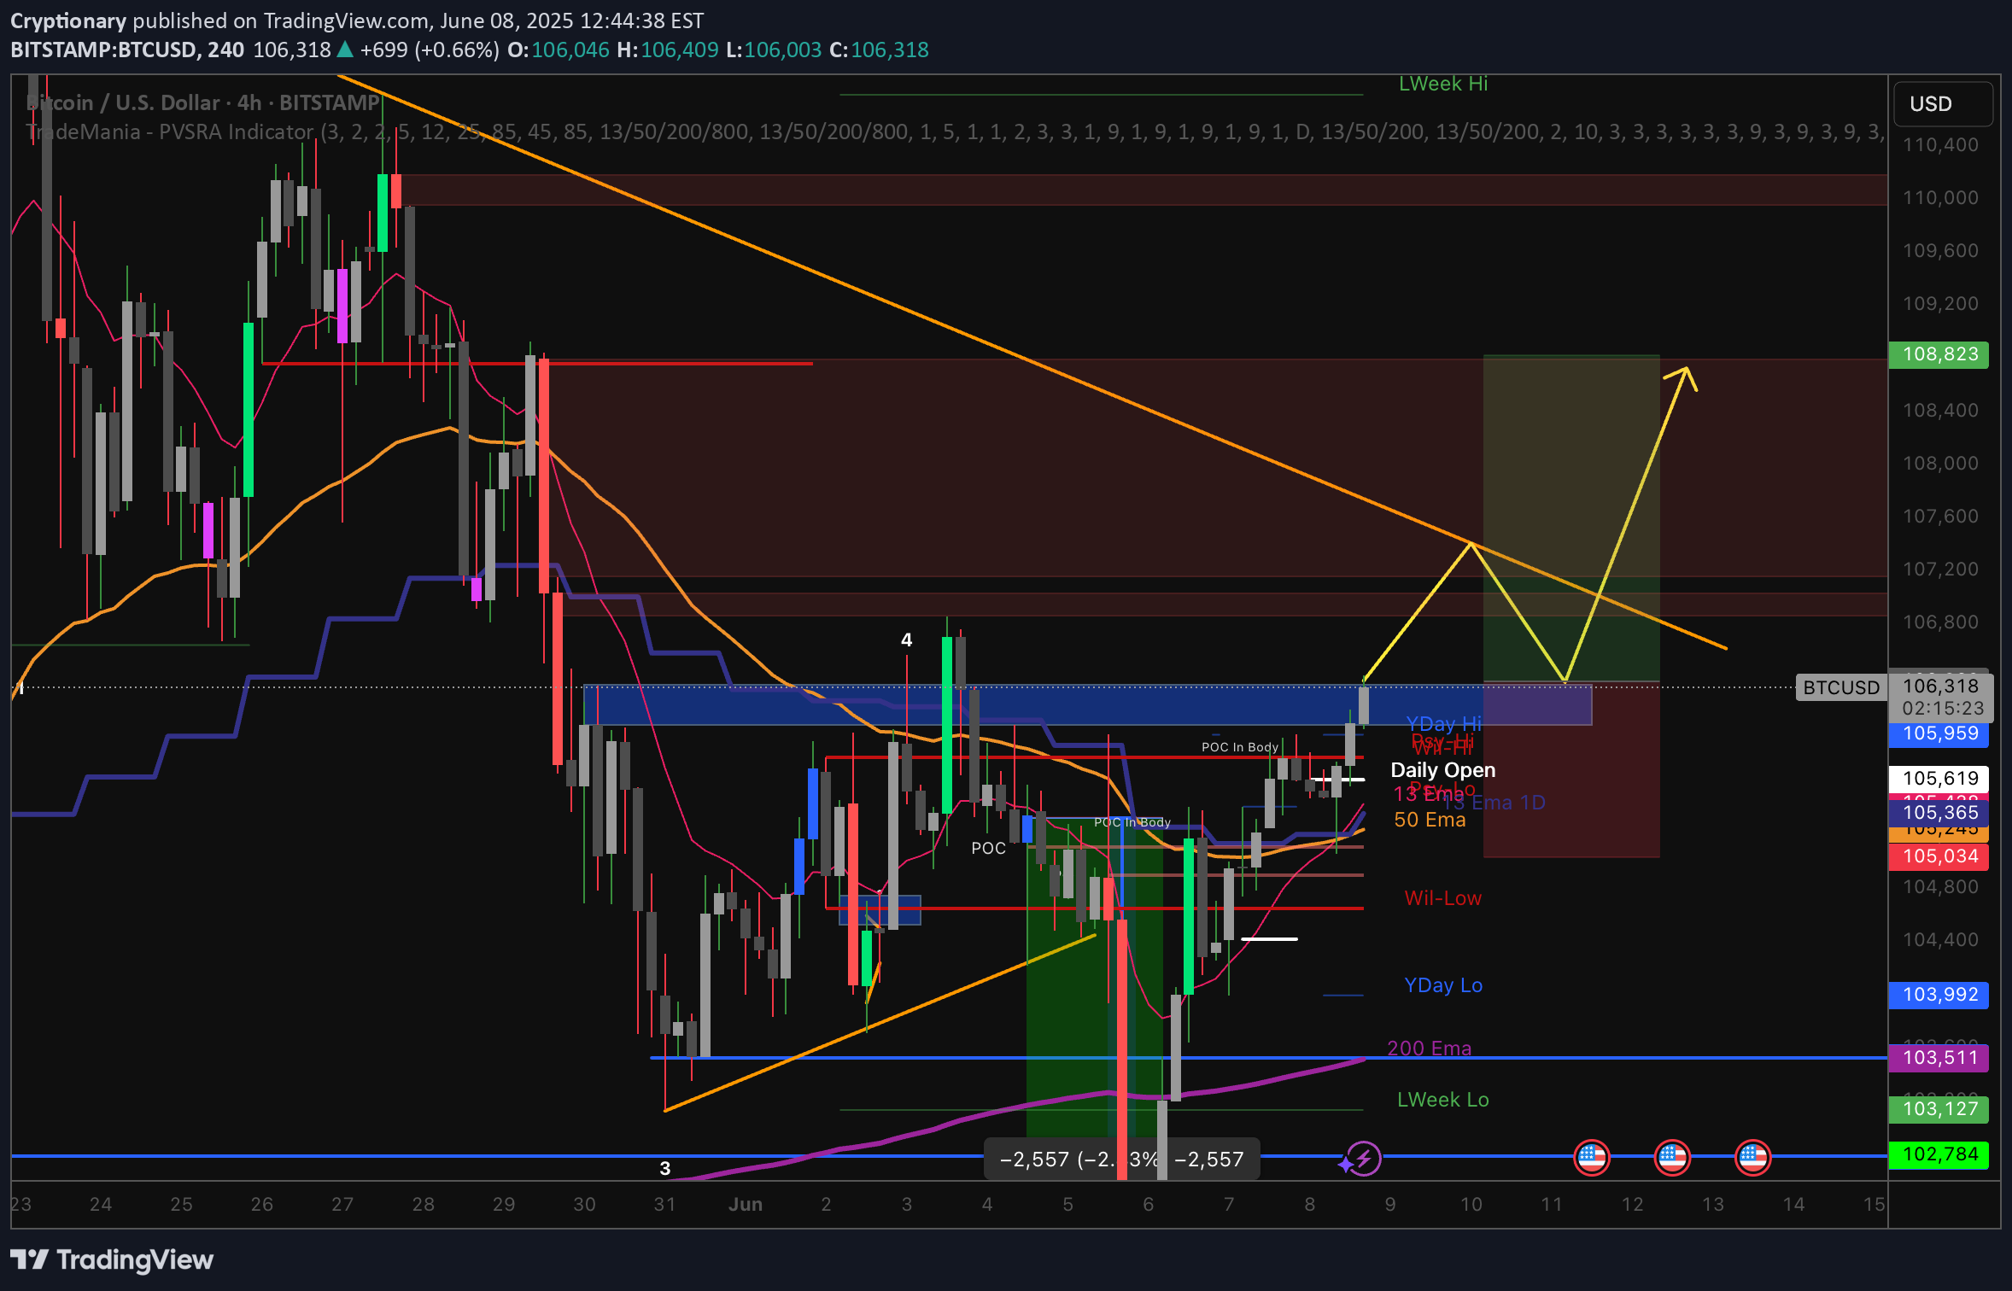Click the BTCUSD symbol tag on price line
The height and width of the screenshot is (1291, 2012).
click(x=1840, y=687)
